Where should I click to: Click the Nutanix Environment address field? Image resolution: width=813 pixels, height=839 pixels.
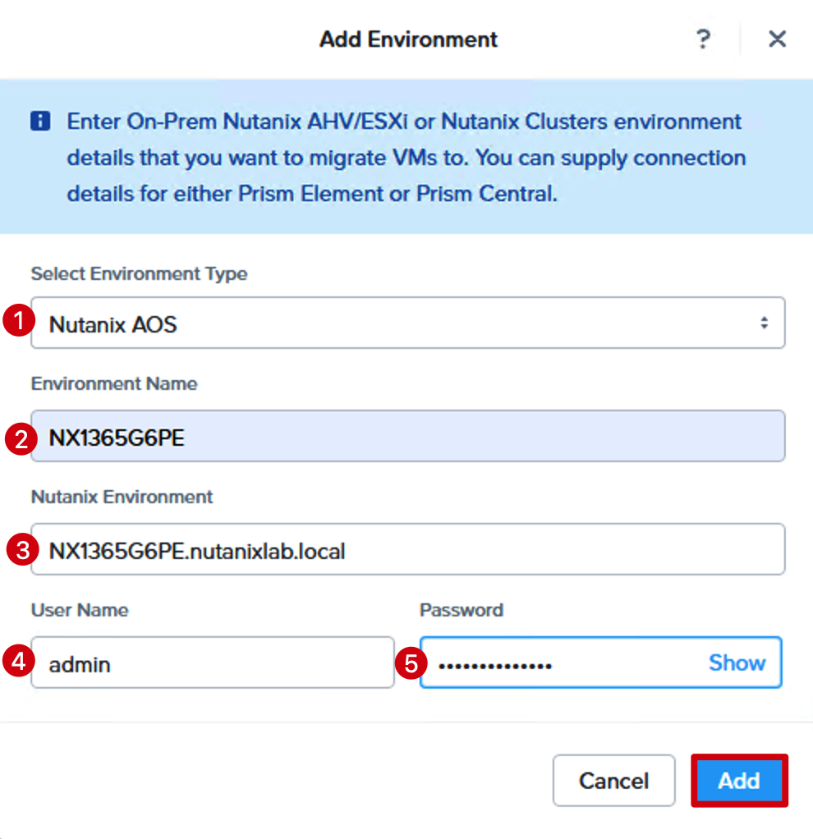coord(408,549)
